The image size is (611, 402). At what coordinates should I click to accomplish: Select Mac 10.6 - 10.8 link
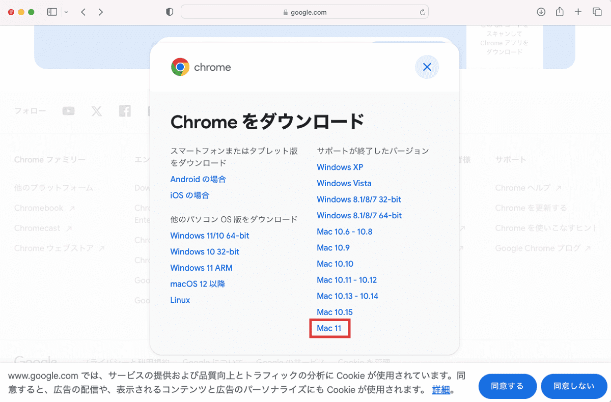click(345, 232)
